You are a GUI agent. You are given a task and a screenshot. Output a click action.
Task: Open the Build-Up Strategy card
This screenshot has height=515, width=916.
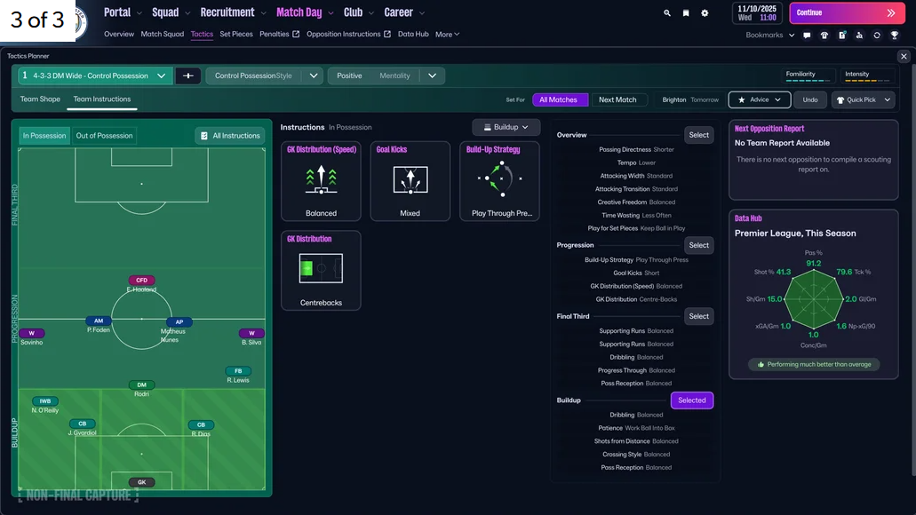coord(499,181)
